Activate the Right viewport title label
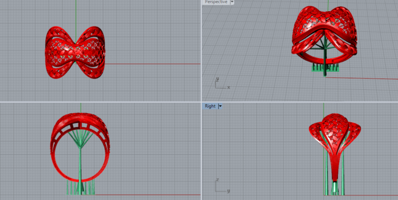The width and height of the screenshot is (398, 200). point(210,106)
